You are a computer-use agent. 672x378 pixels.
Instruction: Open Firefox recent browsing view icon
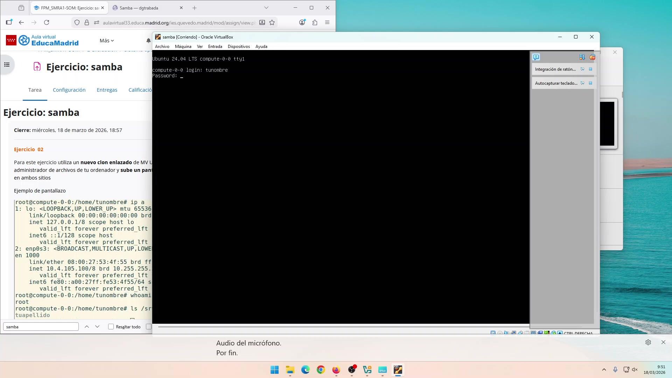pos(21,8)
